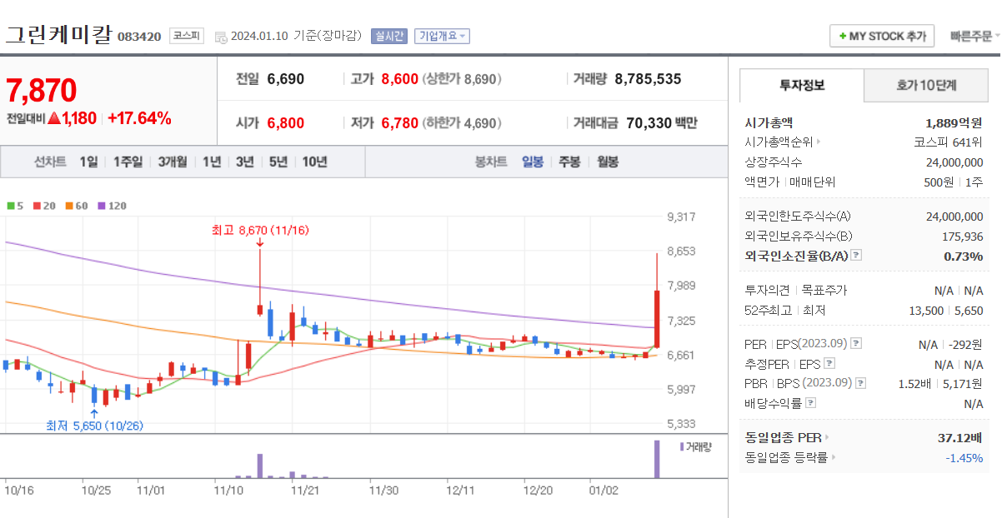1002x518 pixels.
Task: Click the 최고 8,670 (11/16) chart marker
Action: 260,230
